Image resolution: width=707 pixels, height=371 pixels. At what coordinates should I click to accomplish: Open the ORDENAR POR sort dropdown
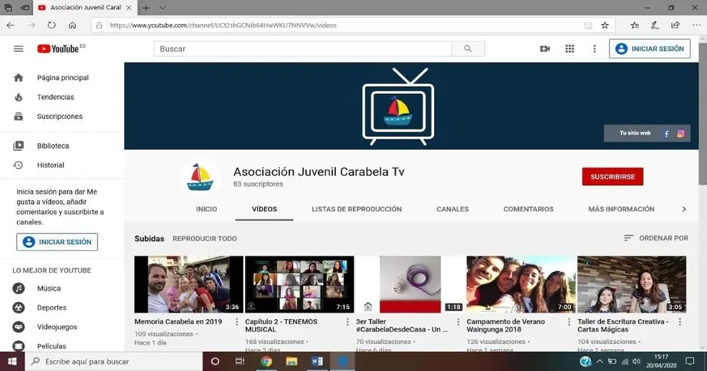[656, 238]
